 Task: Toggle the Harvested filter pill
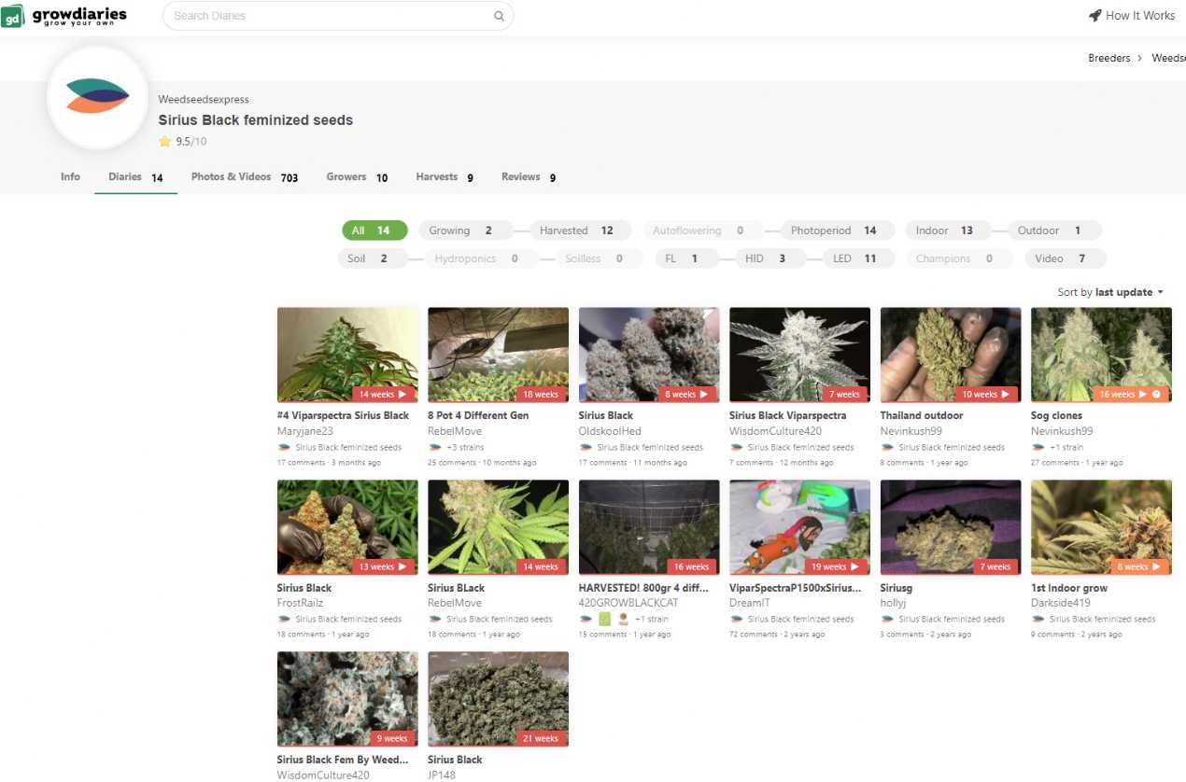pos(575,230)
